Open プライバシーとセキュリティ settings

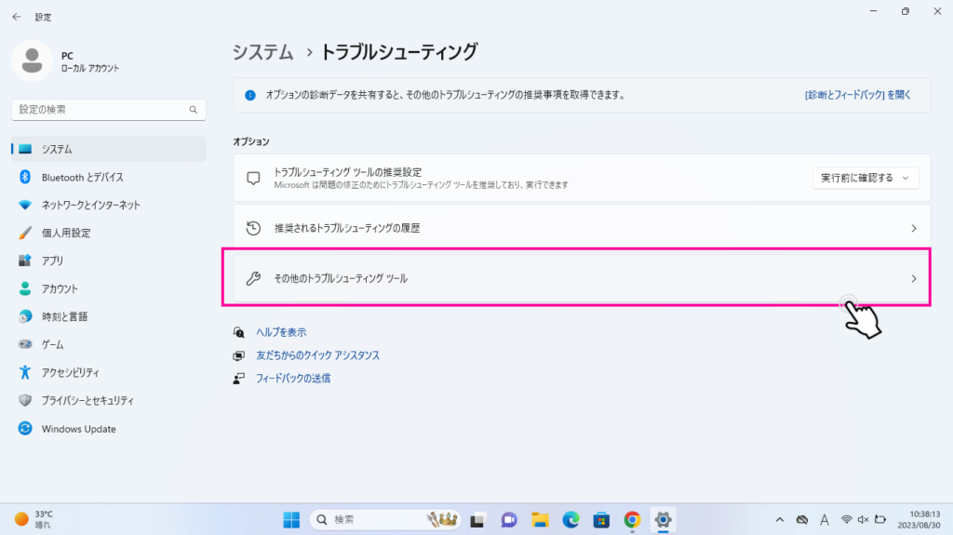click(87, 401)
